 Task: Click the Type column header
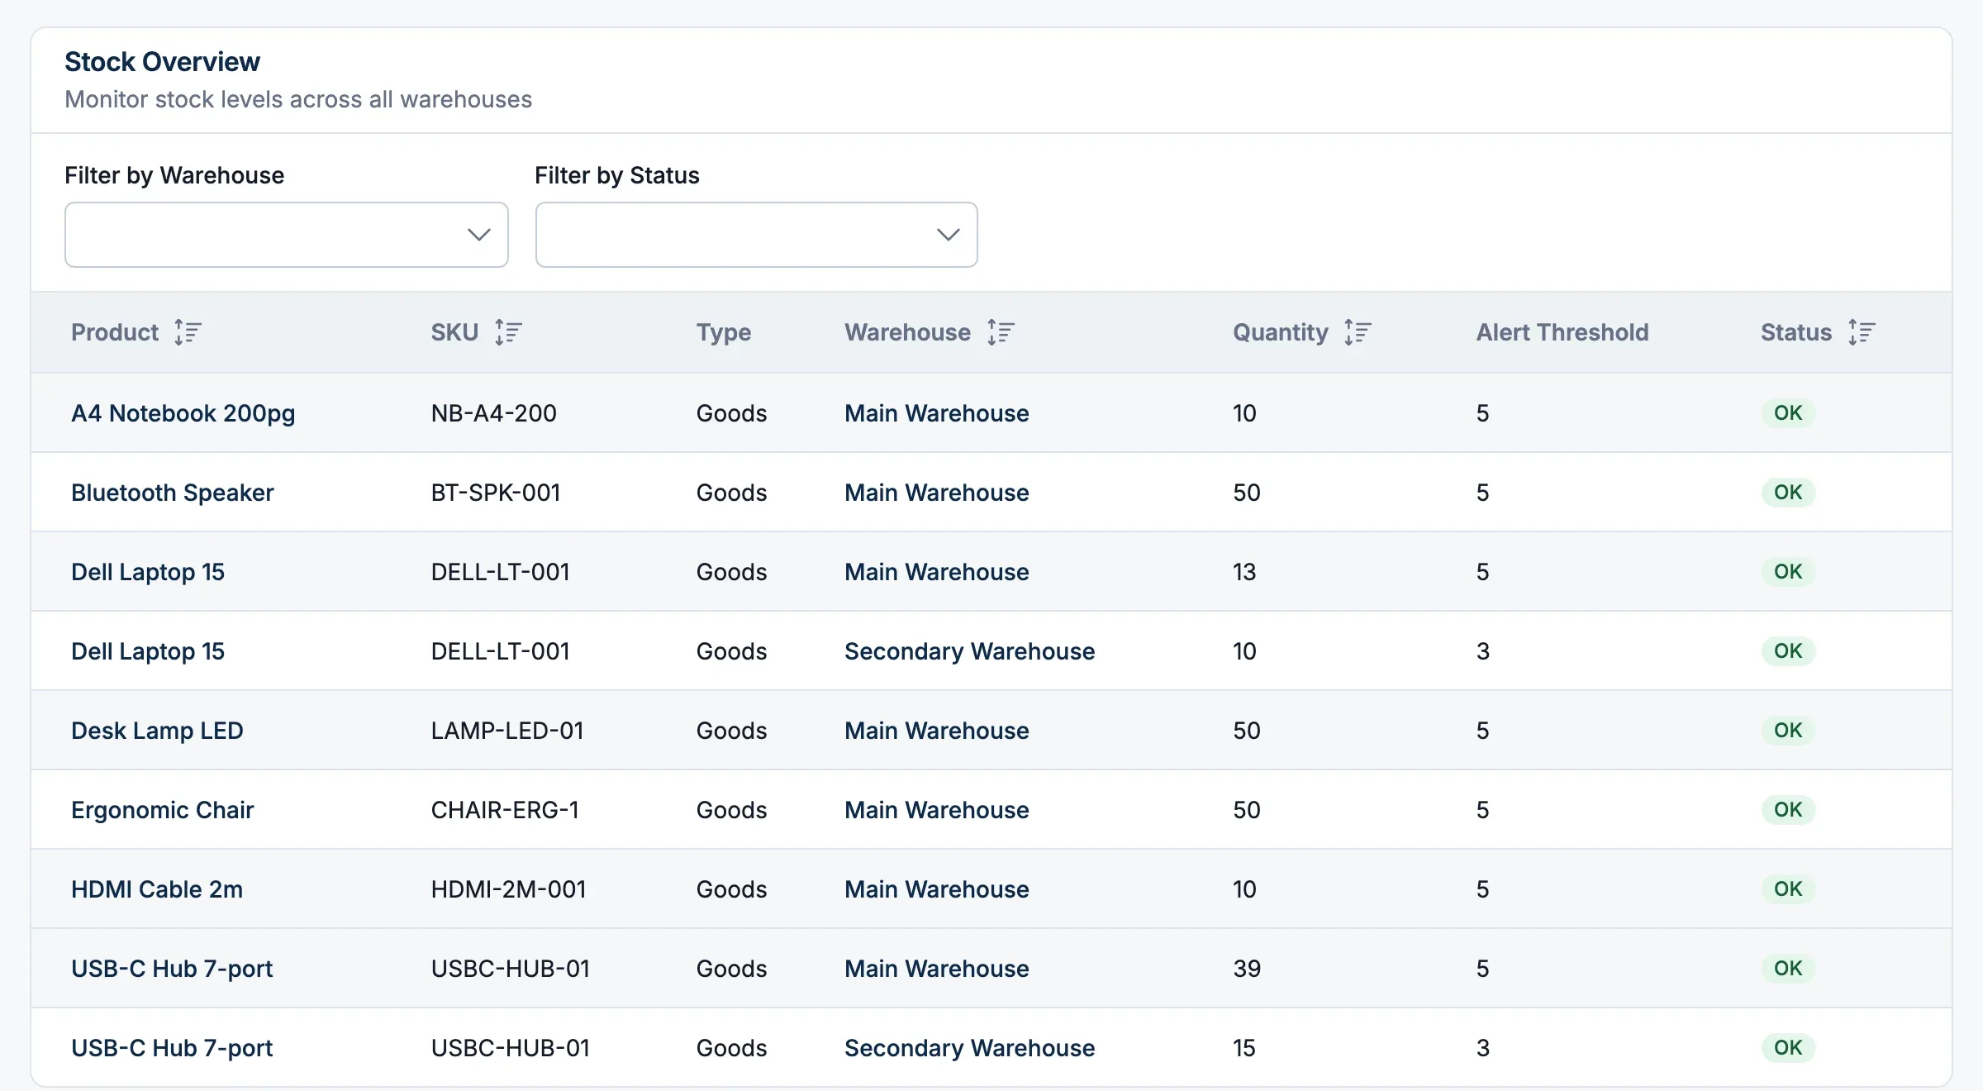723,332
